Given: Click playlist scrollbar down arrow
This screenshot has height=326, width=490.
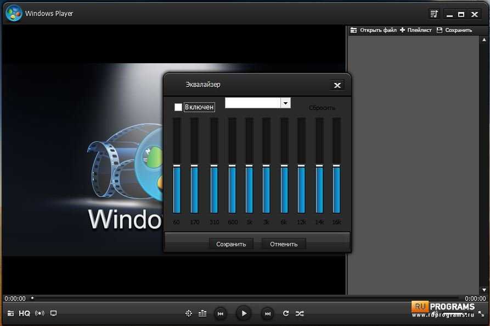Looking at the screenshot, I should 484,290.
